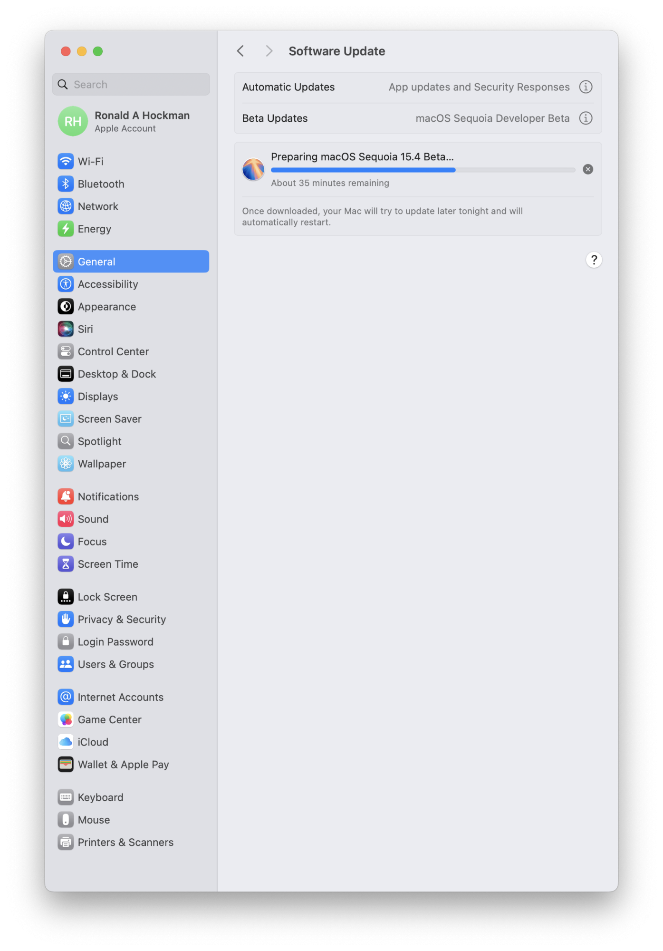Open Sound settings
The width and height of the screenshot is (663, 951).
[131, 519]
